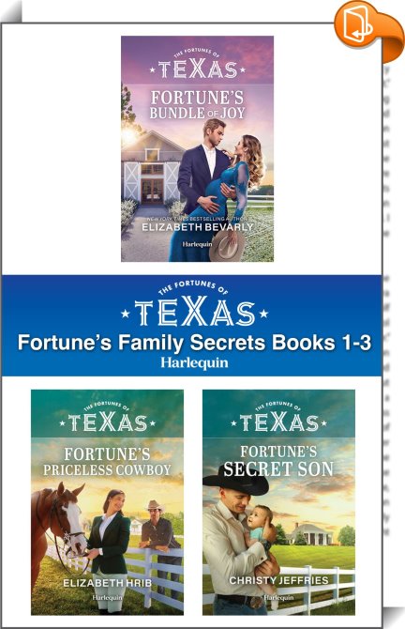
Task: Open Fortune's Secret Son cover
Action: (x=278, y=502)
